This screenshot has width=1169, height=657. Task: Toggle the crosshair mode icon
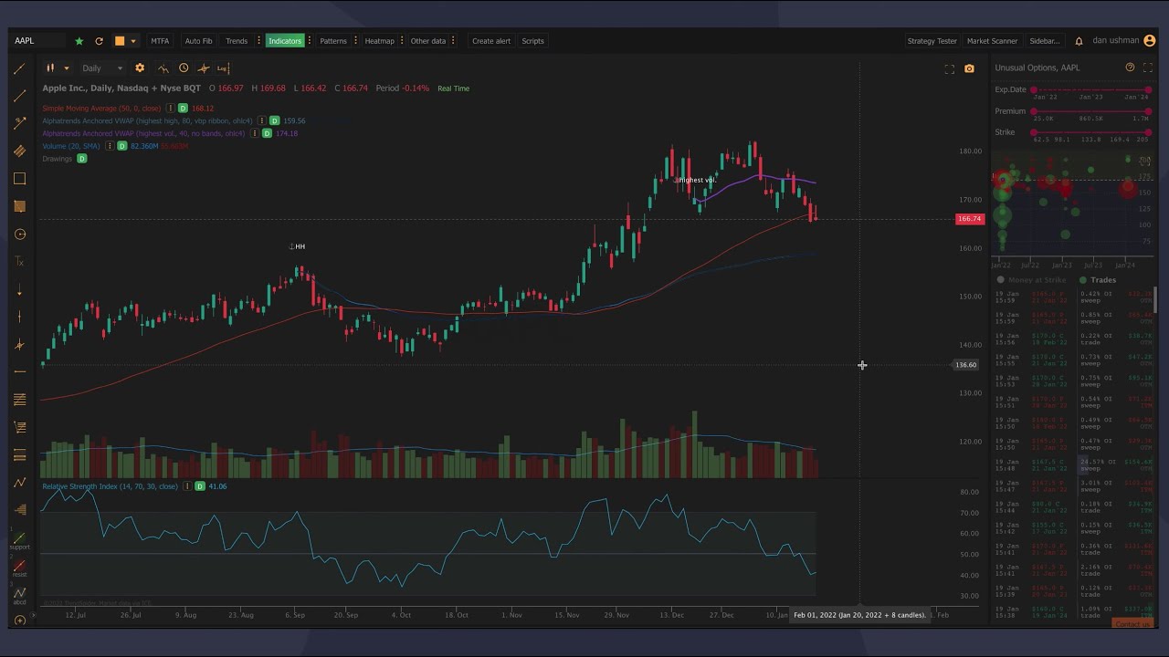[204, 68]
